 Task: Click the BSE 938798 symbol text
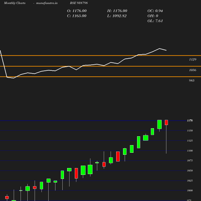coord(79,3)
